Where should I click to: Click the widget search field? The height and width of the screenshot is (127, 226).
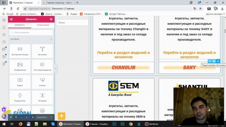(31, 32)
